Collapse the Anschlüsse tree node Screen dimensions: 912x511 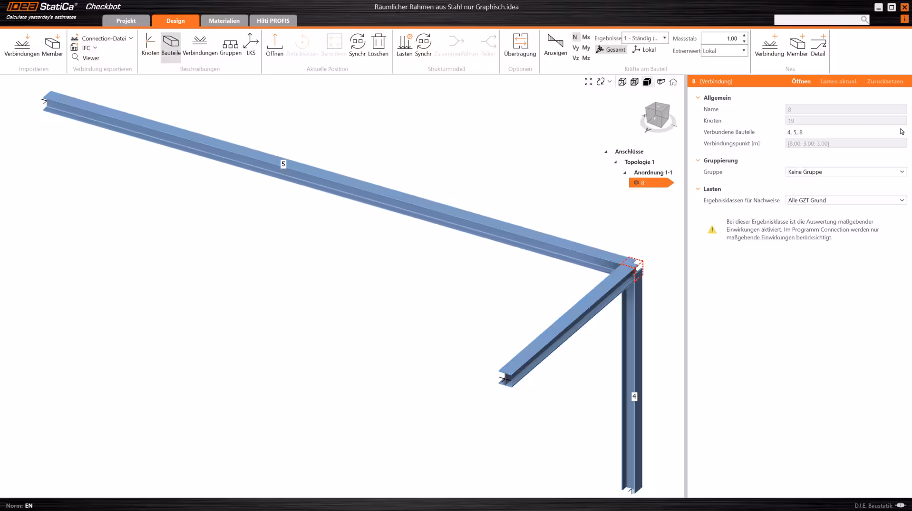[x=605, y=151]
